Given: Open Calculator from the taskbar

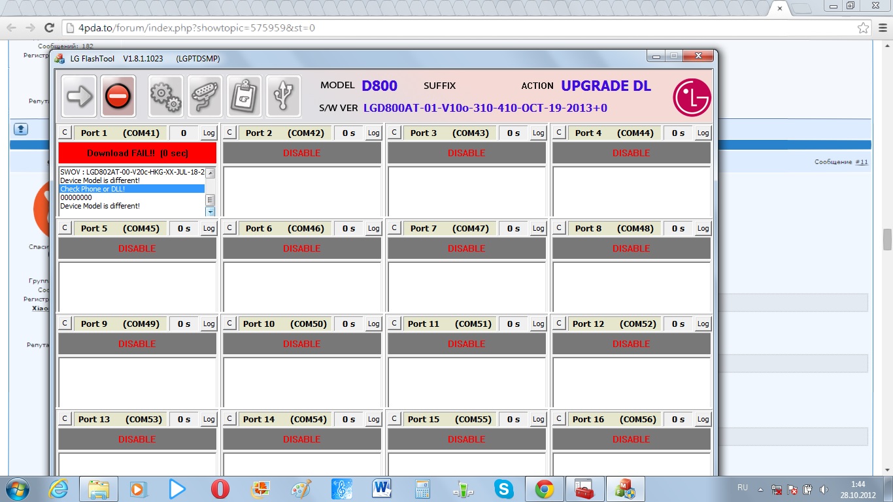Looking at the screenshot, I should coord(422,489).
